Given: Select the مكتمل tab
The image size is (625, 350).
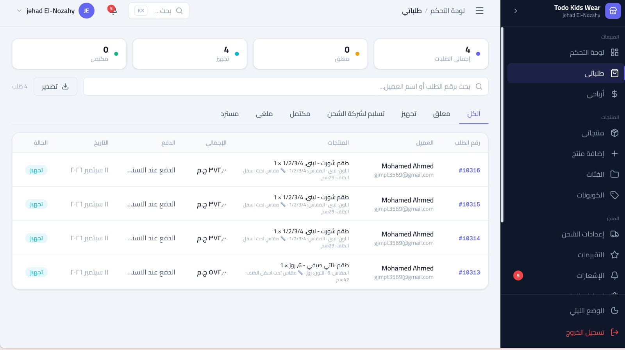Looking at the screenshot, I should (x=300, y=114).
